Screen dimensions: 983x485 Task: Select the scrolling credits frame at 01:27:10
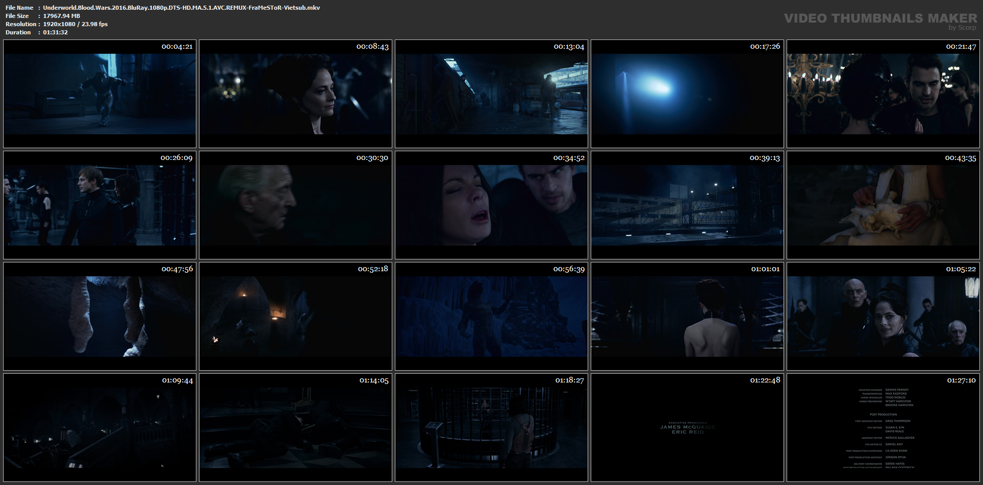pyautogui.click(x=883, y=428)
